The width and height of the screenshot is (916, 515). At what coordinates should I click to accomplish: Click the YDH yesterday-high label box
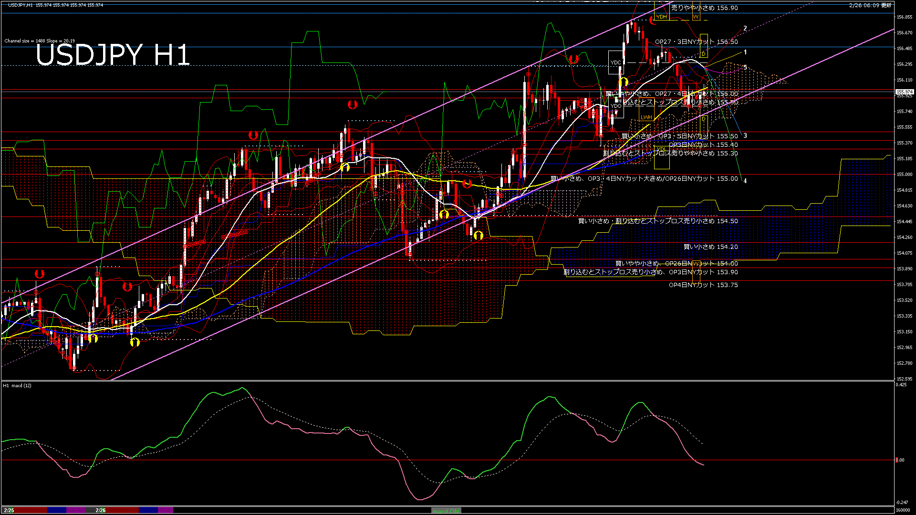click(x=661, y=17)
